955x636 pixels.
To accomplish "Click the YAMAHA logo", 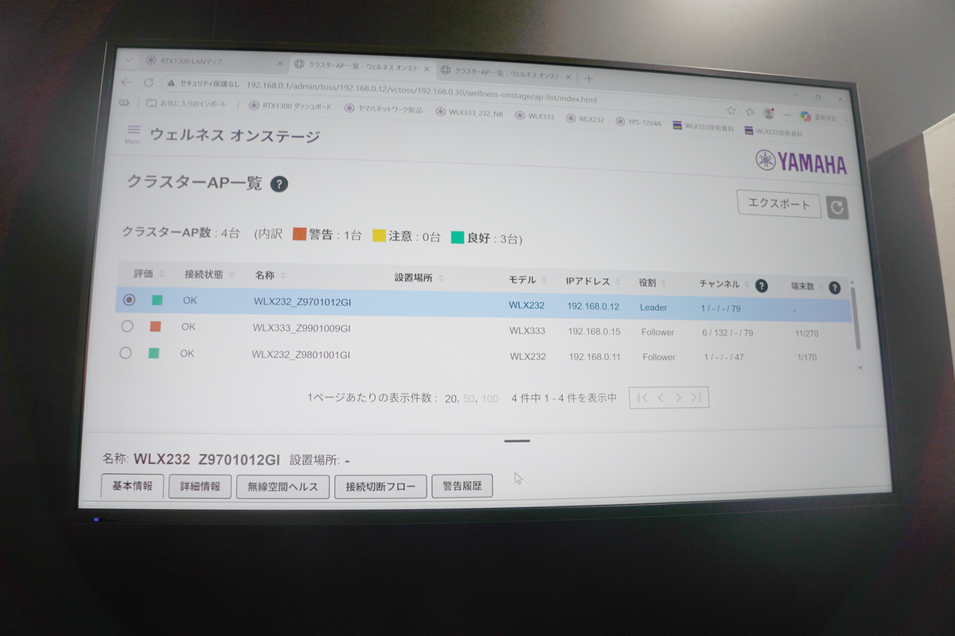I will click(x=801, y=162).
